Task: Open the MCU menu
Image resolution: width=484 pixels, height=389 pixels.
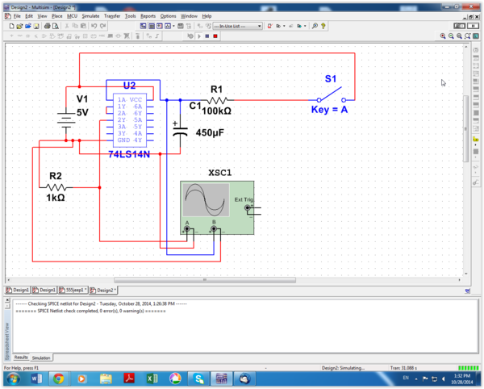Action: tap(72, 16)
